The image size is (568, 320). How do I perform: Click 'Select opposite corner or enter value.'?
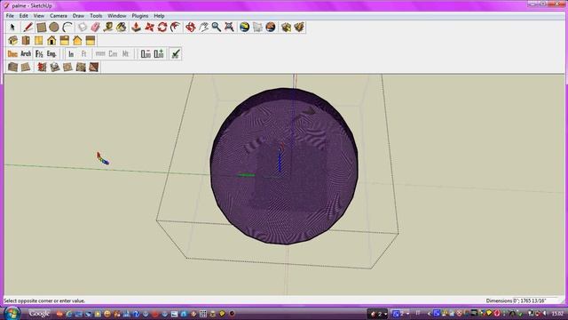click(x=44, y=300)
